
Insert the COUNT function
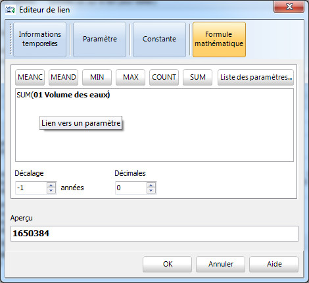click(164, 77)
